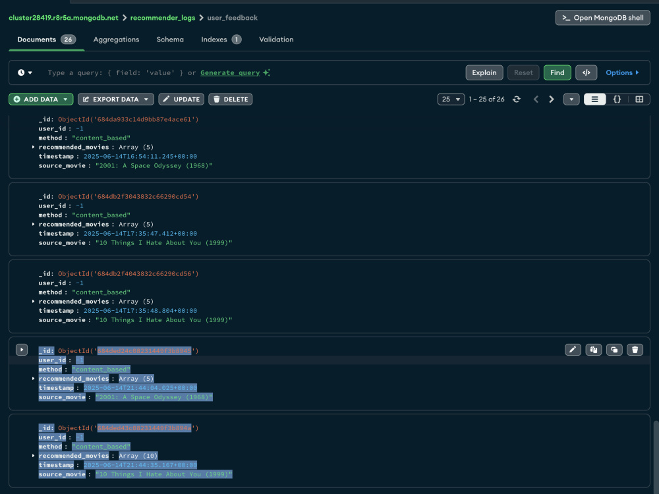
Task: Go to previous page of documents
Action: pos(536,99)
